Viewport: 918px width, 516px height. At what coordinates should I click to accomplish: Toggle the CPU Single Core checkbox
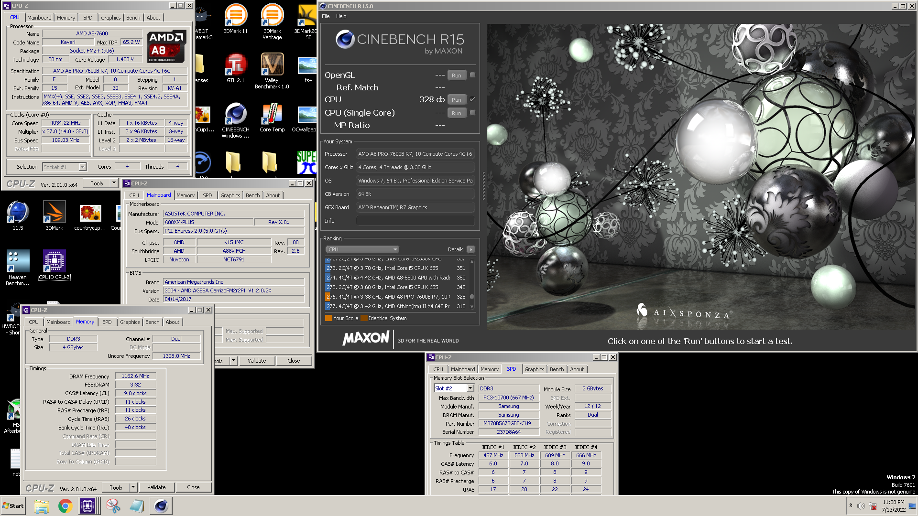coord(472,113)
